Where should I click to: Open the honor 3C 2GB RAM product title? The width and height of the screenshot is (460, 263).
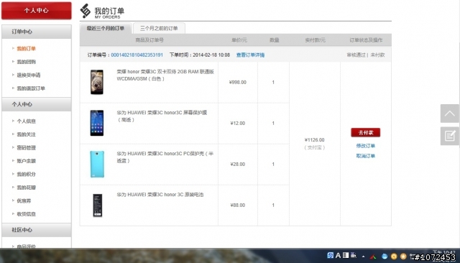point(165,75)
